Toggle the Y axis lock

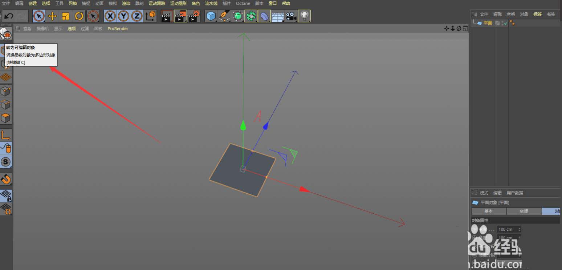pyautogui.click(x=124, y=16)
